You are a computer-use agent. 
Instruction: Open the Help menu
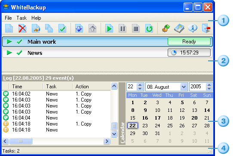[x=36, y=18]
